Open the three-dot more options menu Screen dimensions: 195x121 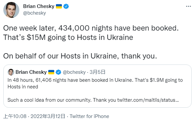coord(188,6)
